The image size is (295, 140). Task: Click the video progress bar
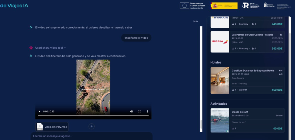93,116
